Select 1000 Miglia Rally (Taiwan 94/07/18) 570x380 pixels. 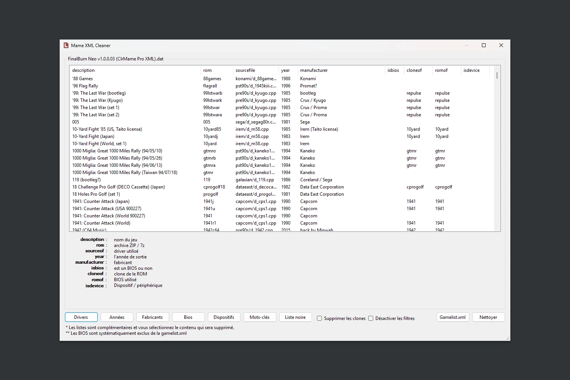point(282,173)
